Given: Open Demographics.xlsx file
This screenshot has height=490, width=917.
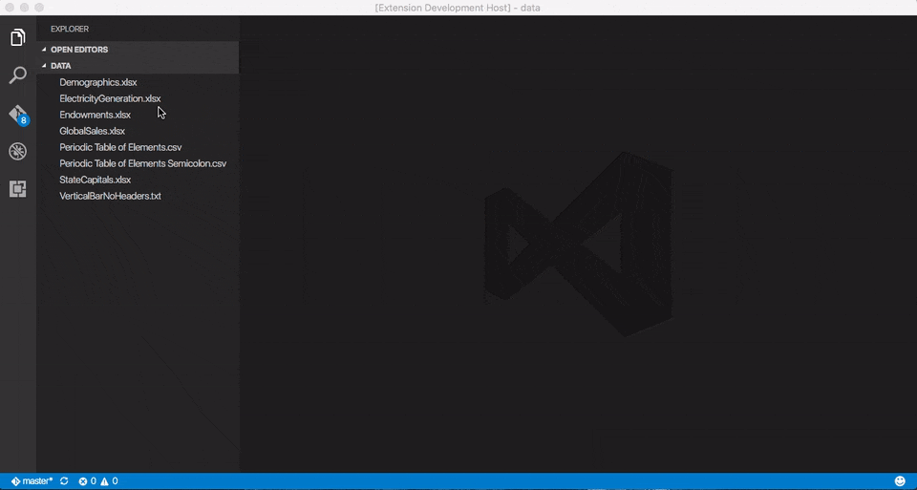Looking at the screenshot, I should (98, 82).
